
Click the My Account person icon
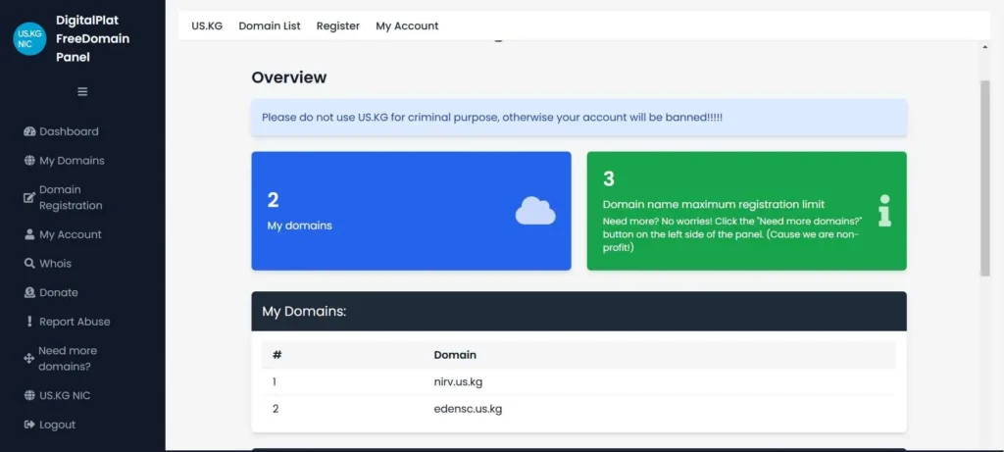[x=29, y=235]
